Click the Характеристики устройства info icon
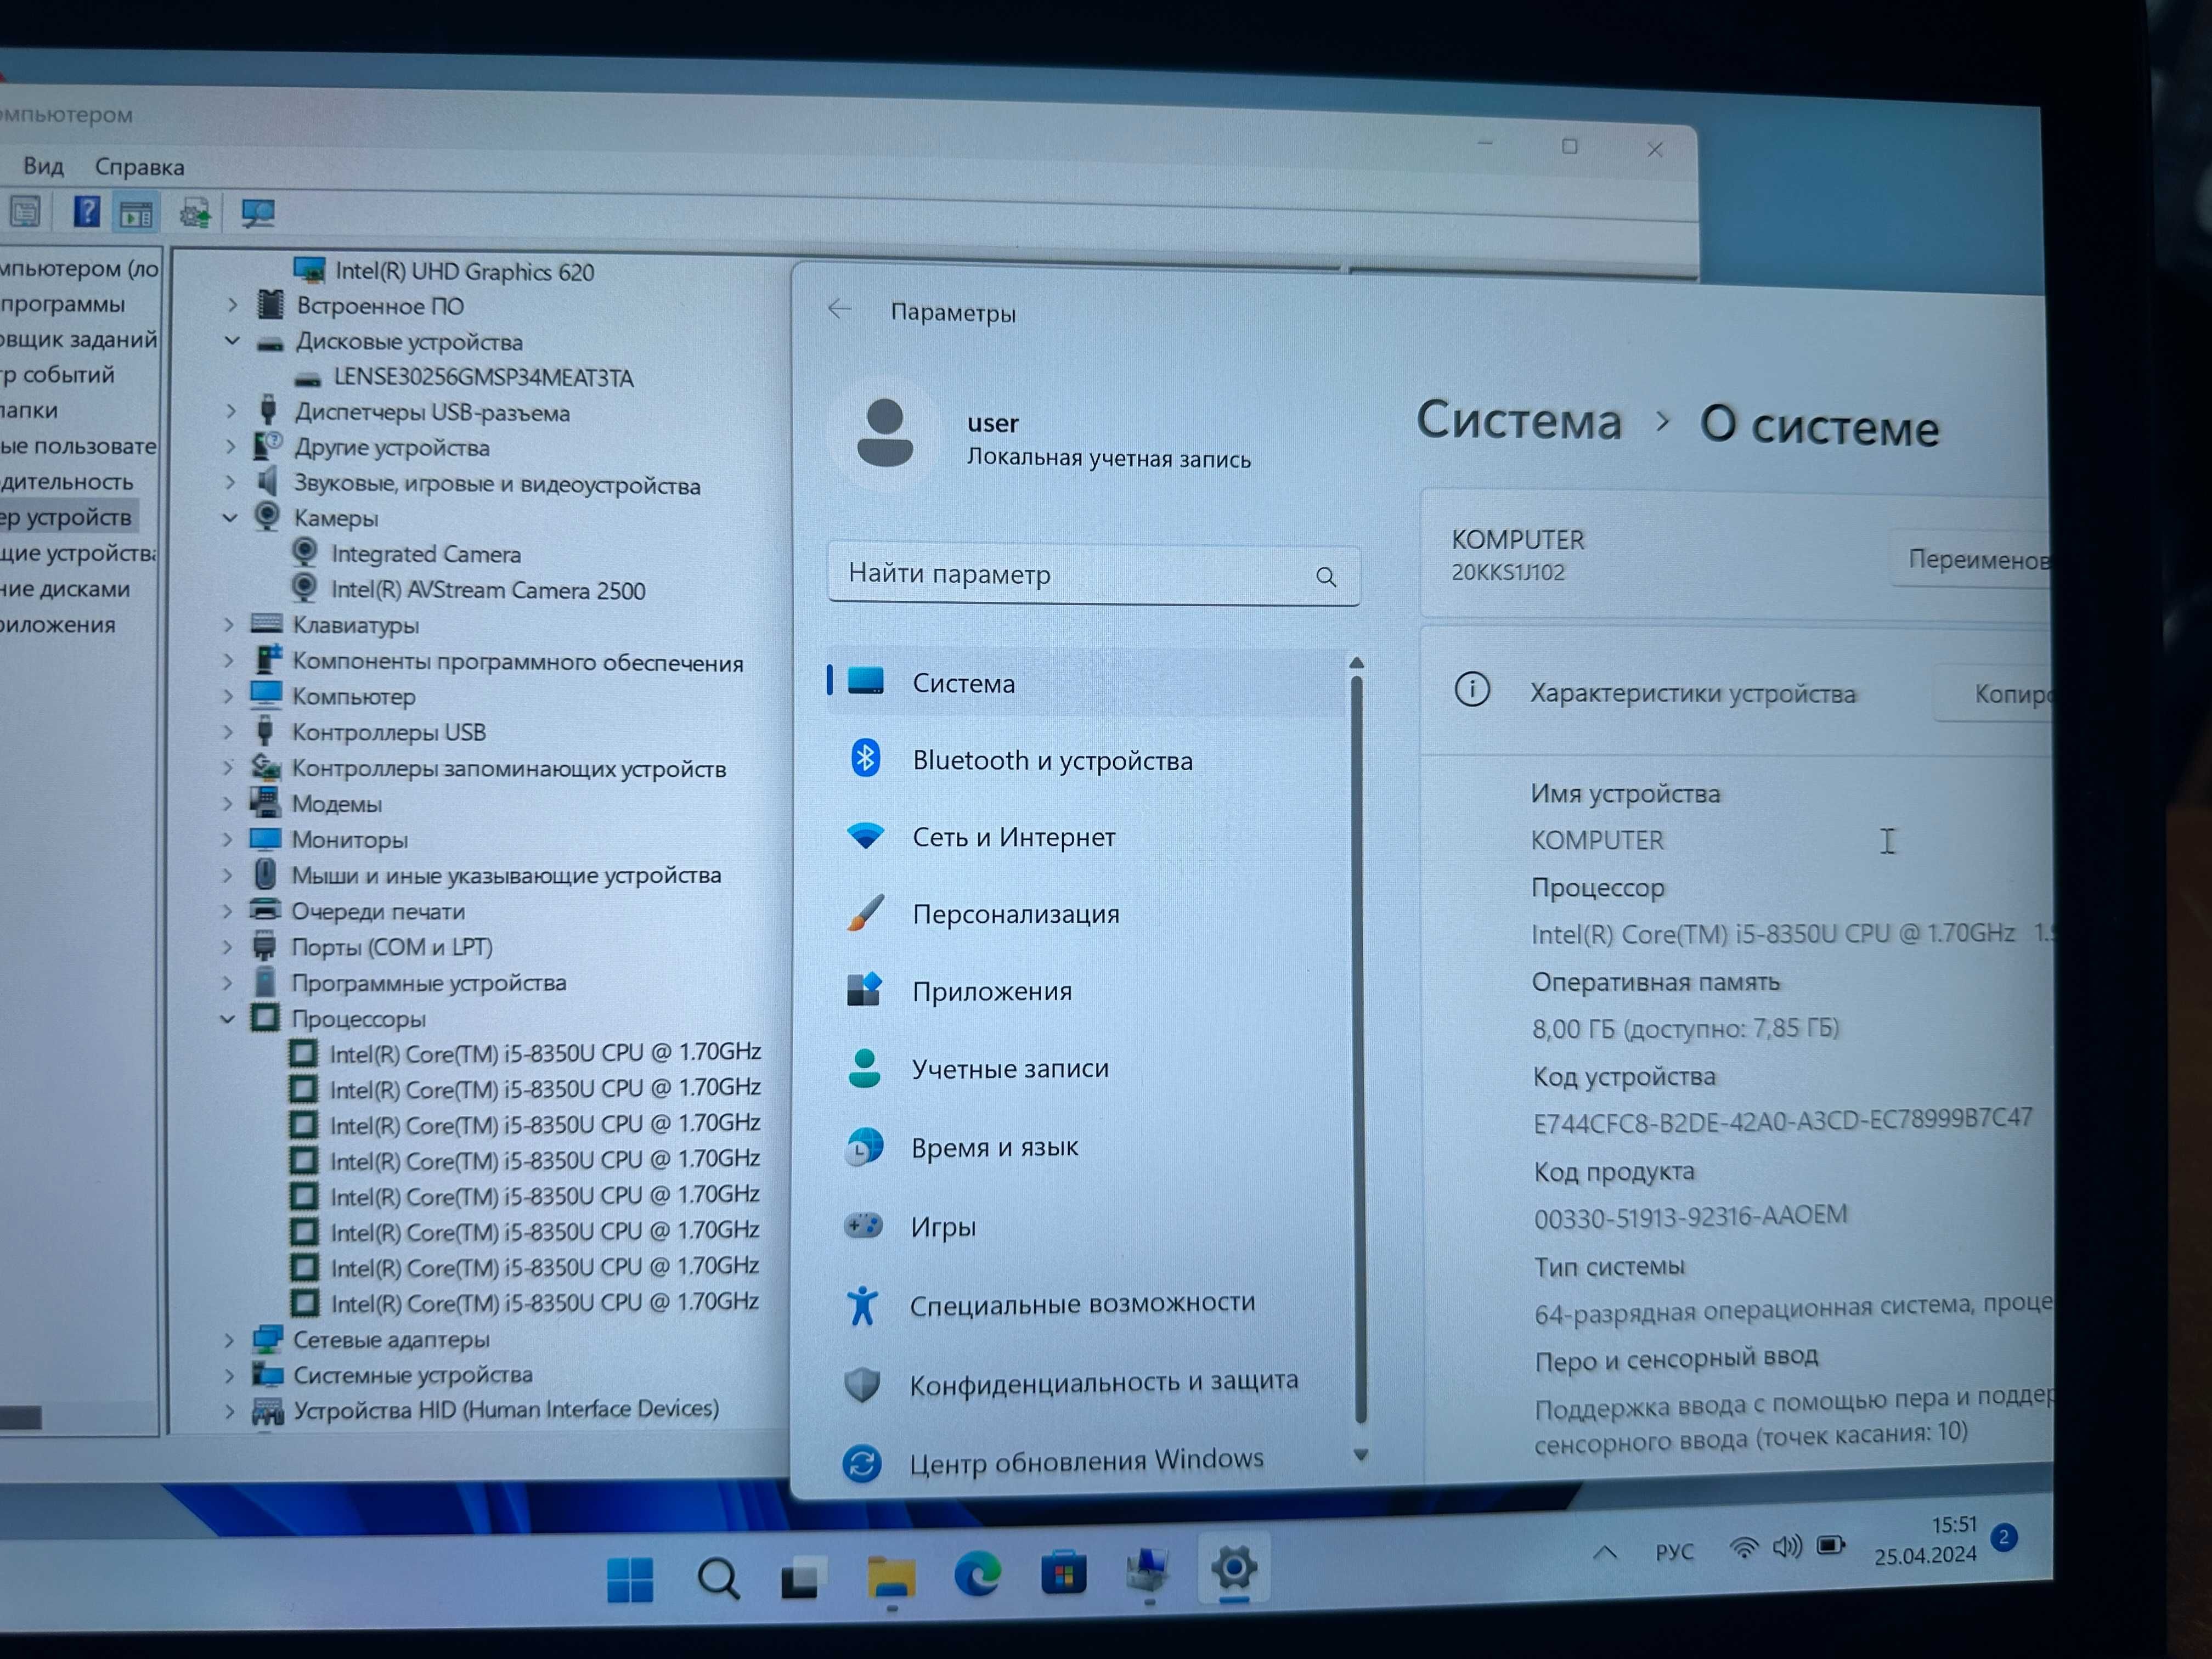The width and height of the screenshot is (2212, 1659). 1472,689
